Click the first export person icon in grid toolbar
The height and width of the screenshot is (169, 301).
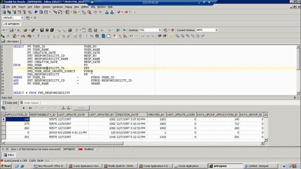[x=63, y=108]
